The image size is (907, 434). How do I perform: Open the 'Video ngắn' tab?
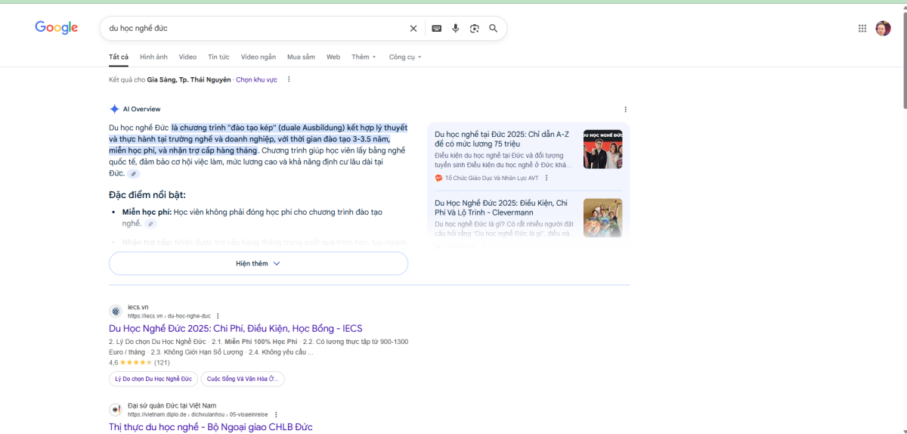[x=258, y=57]
